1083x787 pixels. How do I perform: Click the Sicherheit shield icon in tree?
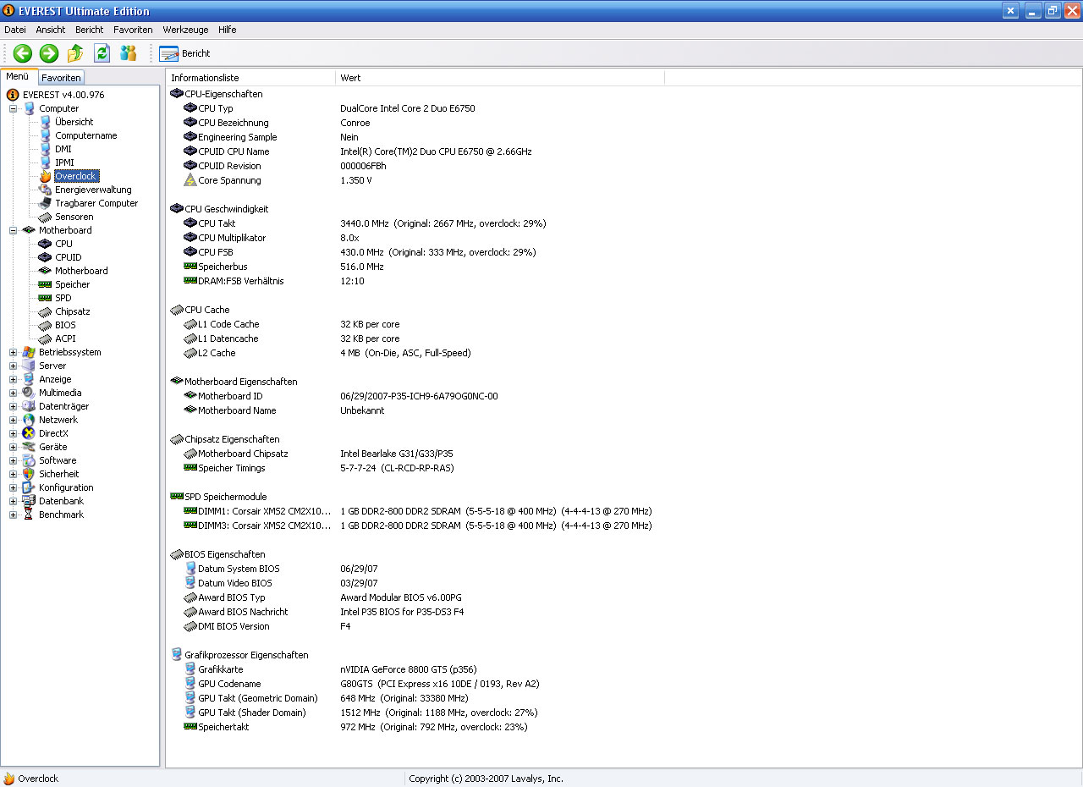(29, 474)
